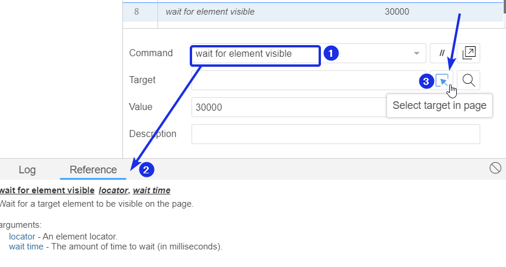Open the new window configuration icon
This screenshot has height=267, width=506.
(x=469, y=53)
